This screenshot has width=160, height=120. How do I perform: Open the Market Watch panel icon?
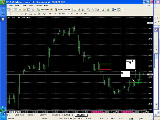[x=15, y=9]
